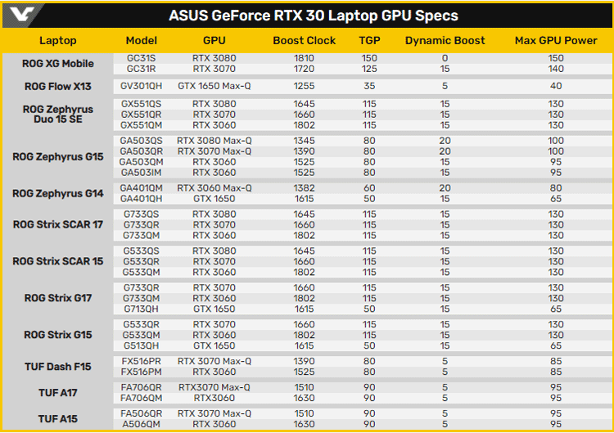The image size is (614, 433).
Task: Click the 'Dynamic Boost' column header
Action: (x=445, y=40)
